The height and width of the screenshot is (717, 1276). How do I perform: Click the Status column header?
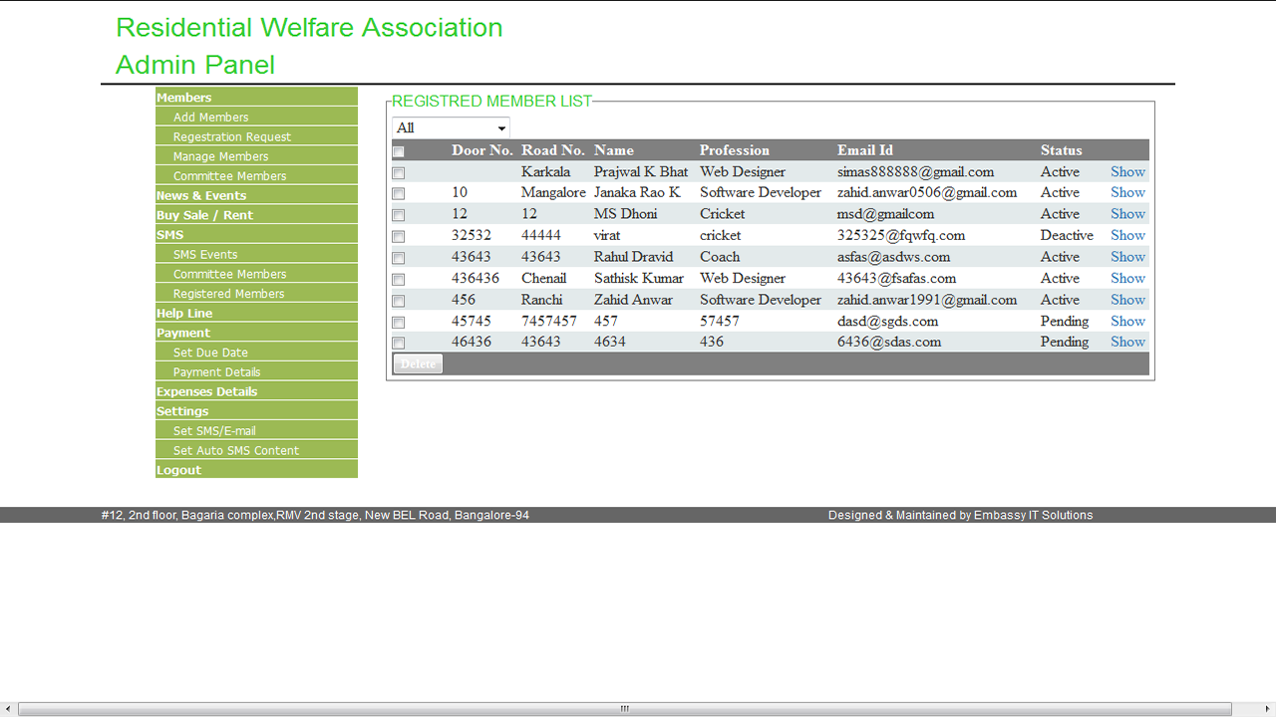[1061, 150]
